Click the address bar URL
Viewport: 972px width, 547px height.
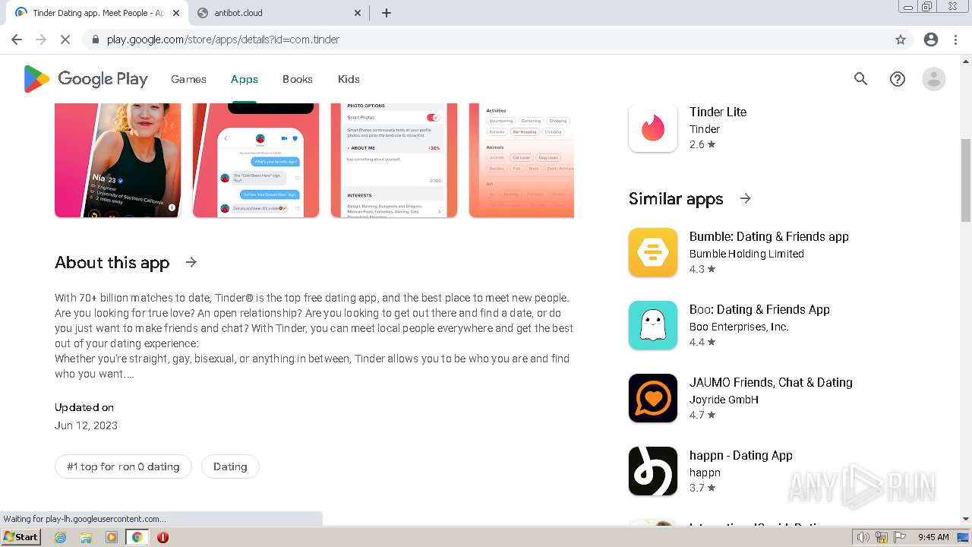(223, 40)
